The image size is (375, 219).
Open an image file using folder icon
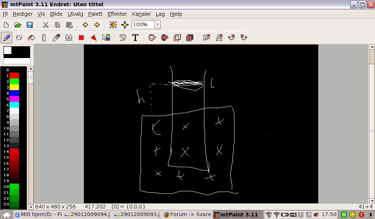pyautogui.click(x=18, y=25)
